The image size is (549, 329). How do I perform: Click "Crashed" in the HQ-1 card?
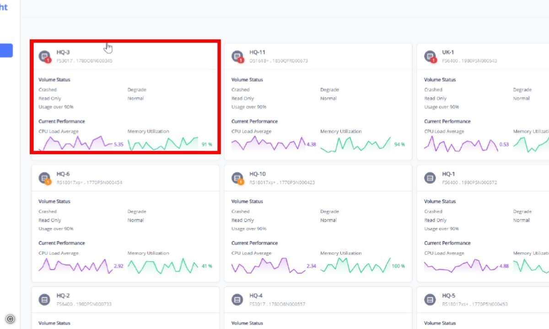[x=433, y=211]
